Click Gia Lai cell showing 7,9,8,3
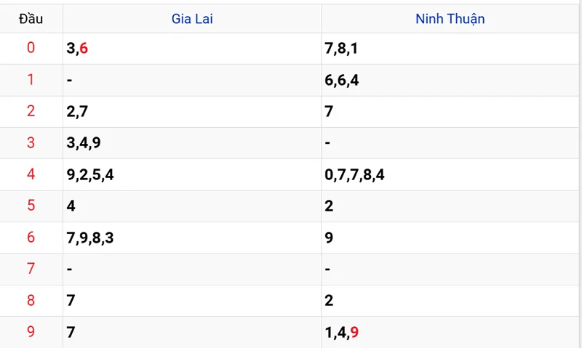Viewport: 582px width, 348px height. [x=89, y=238]
